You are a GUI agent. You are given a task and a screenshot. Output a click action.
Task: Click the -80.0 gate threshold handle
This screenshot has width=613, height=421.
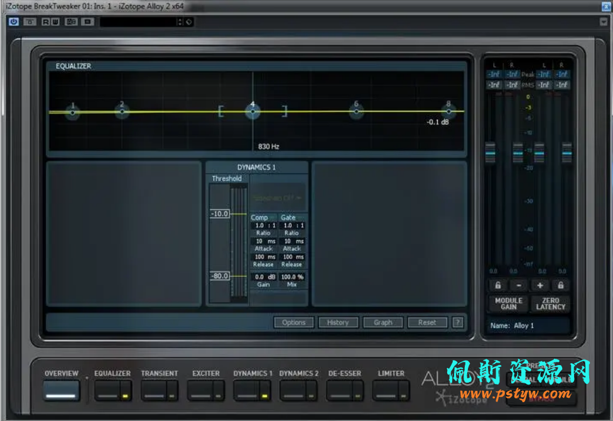point(220,276)
